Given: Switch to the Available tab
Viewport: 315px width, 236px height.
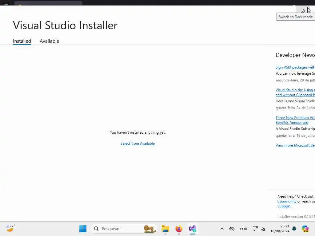Looking at the screenshot, I should click(49, 41).
